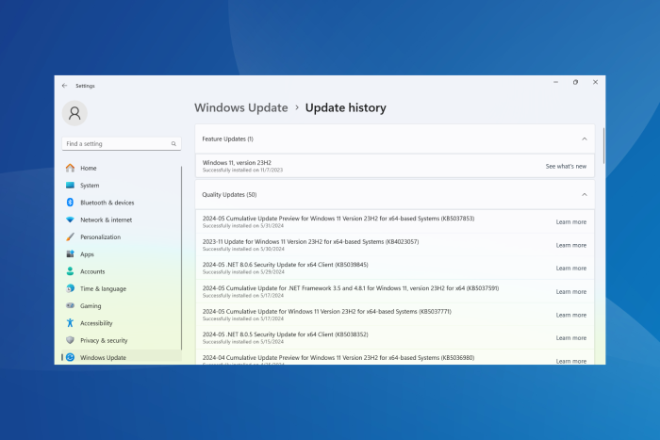Select Windows Update in the sidebar
The height and width of the screenshot is (440, 660).
[122, 357]
